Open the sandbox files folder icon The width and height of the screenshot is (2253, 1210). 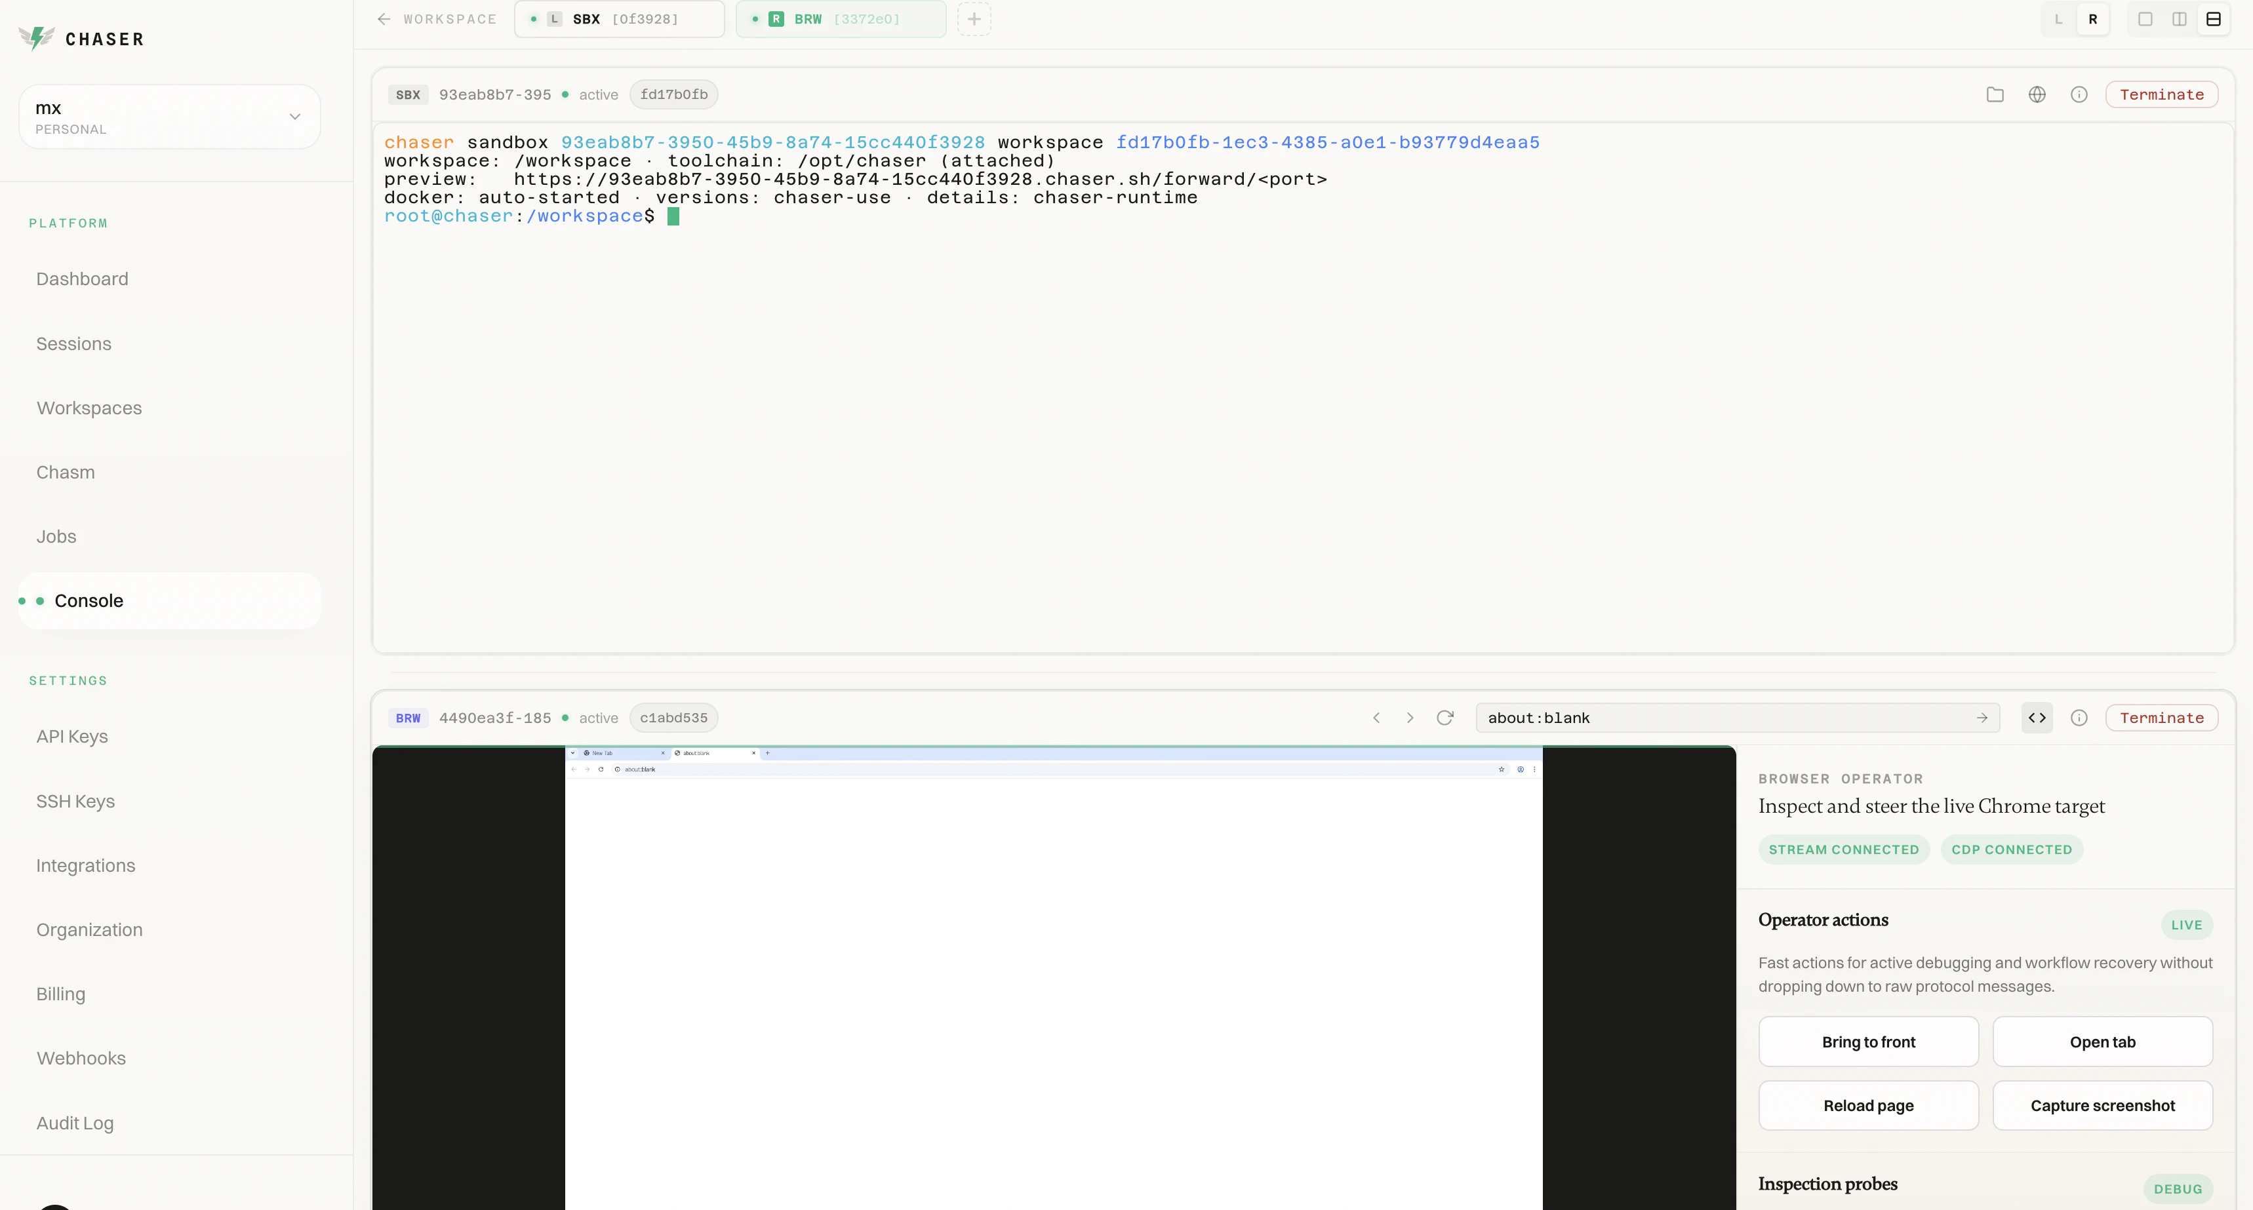[1995, 94]
